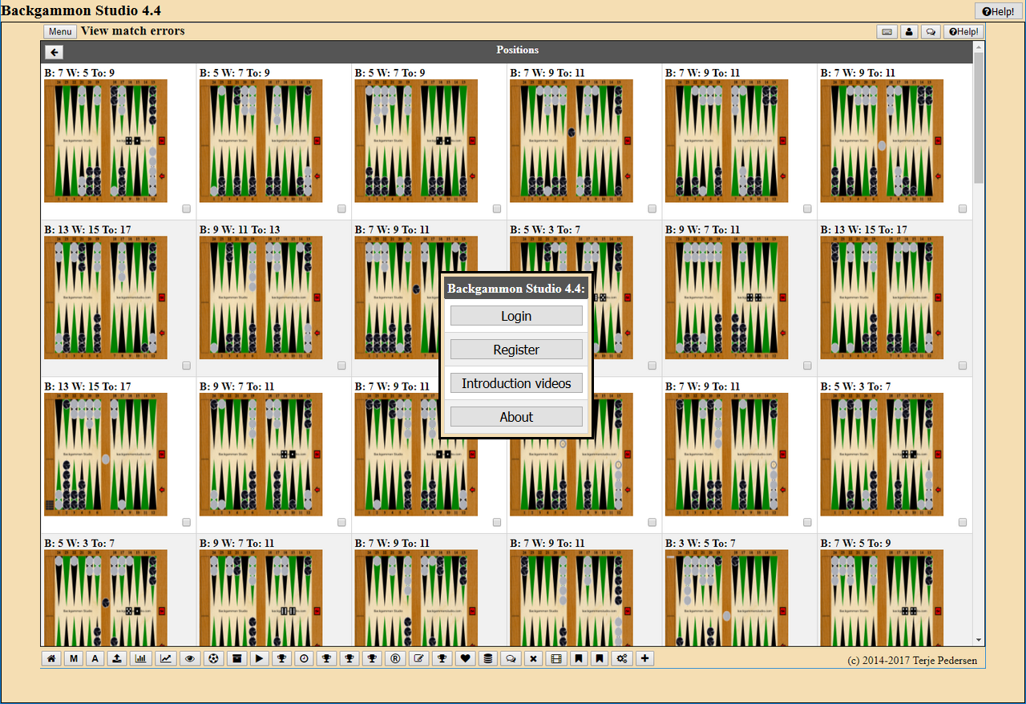Click the 'Backgammon Studio 4.4:' dialog title
This screenshot has height=704, width=1026.
pos(516,289)
